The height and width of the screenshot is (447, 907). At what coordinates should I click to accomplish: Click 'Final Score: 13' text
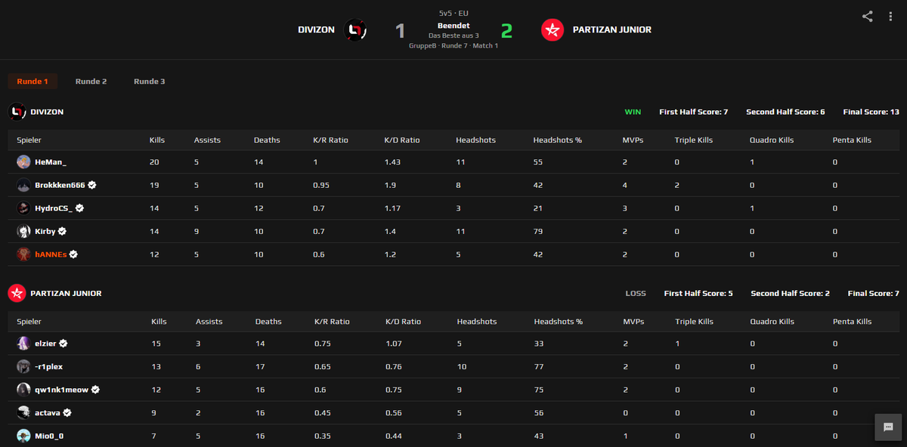point(871,112)
